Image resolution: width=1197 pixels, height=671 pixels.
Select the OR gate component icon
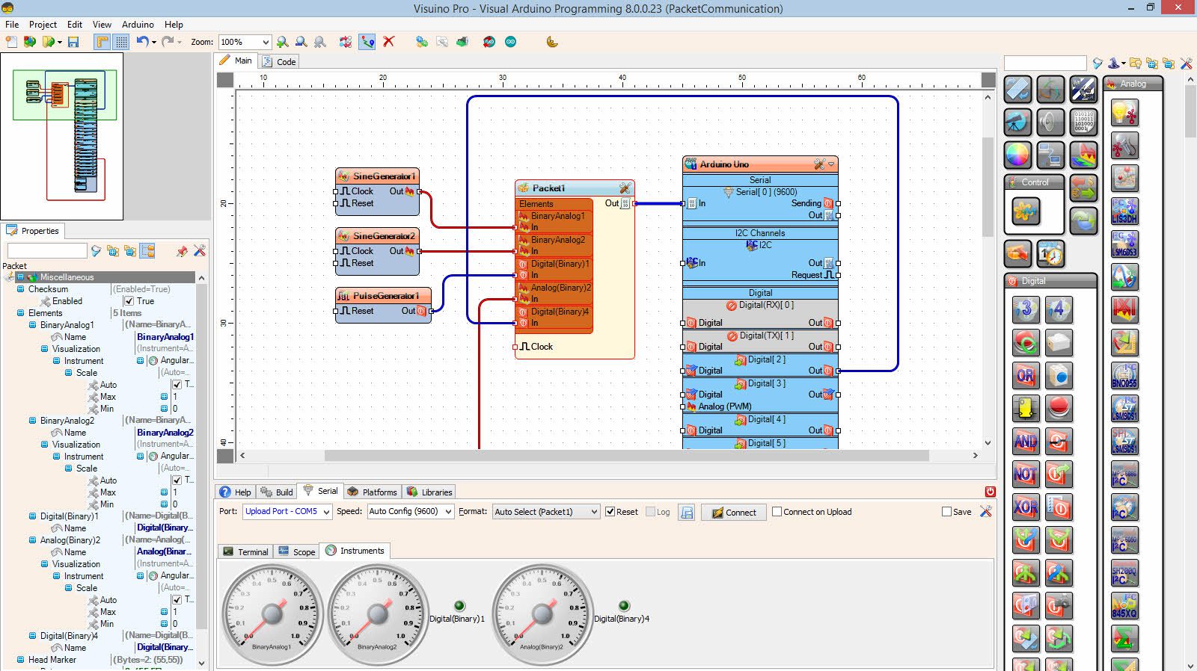pos(1026,375)
